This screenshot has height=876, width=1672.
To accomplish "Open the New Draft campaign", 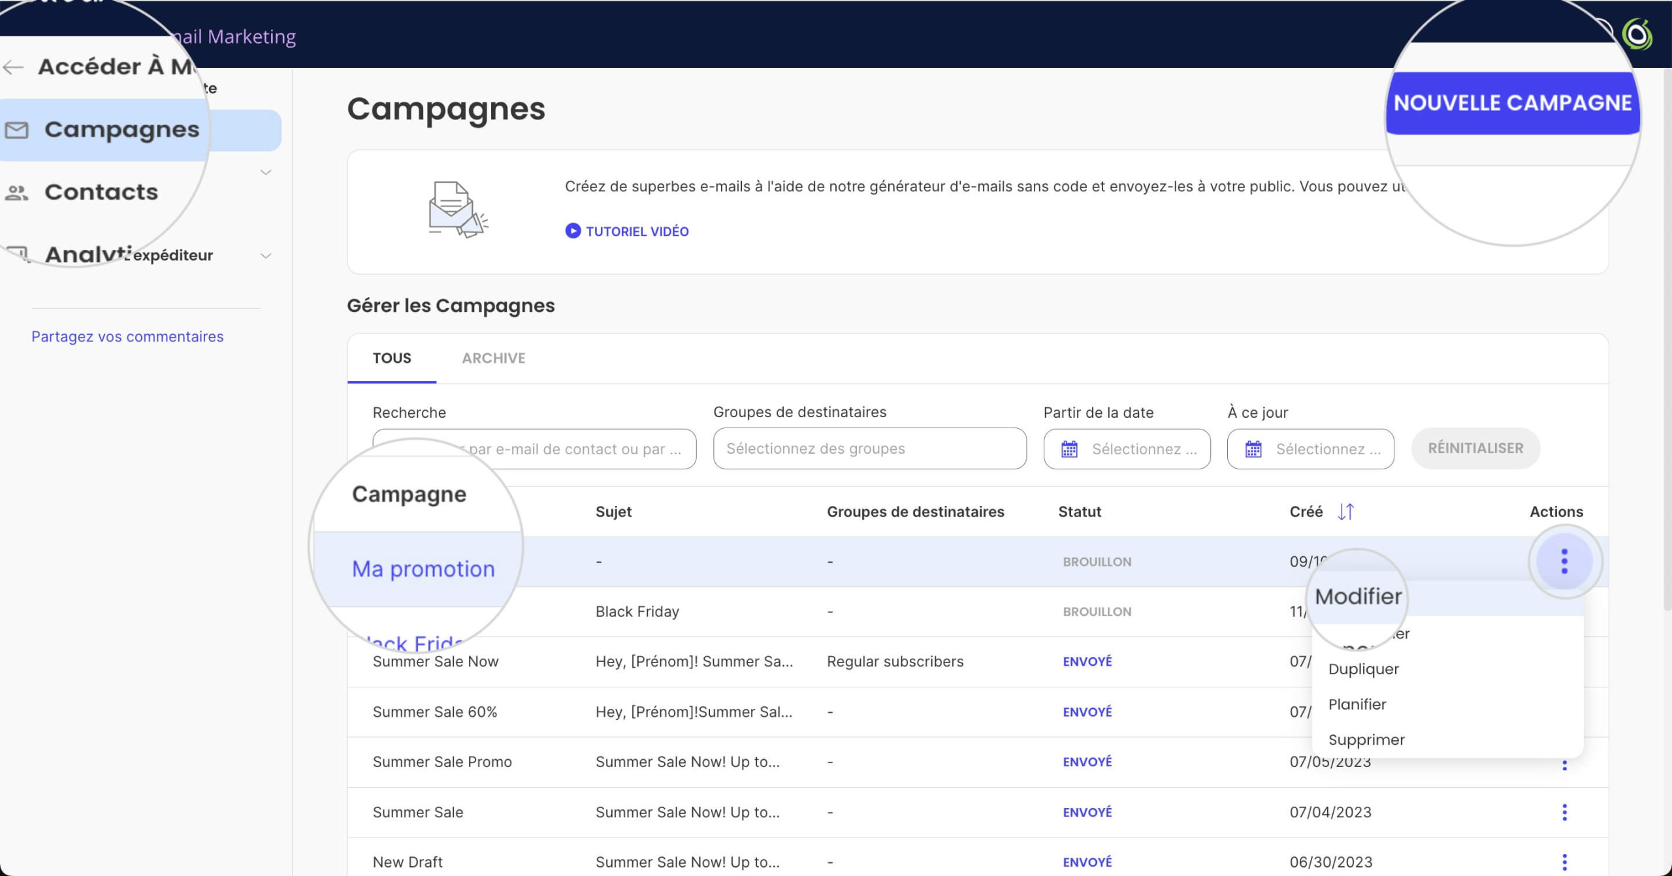I will [x=407, y=862].
